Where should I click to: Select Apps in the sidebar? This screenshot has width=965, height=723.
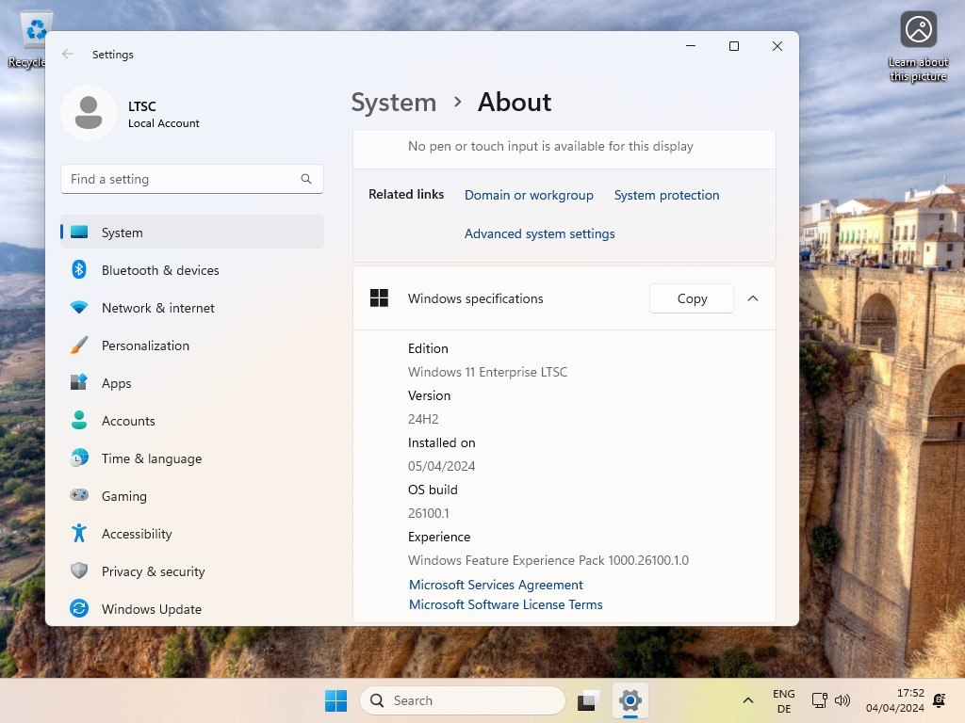pos(192,383)
